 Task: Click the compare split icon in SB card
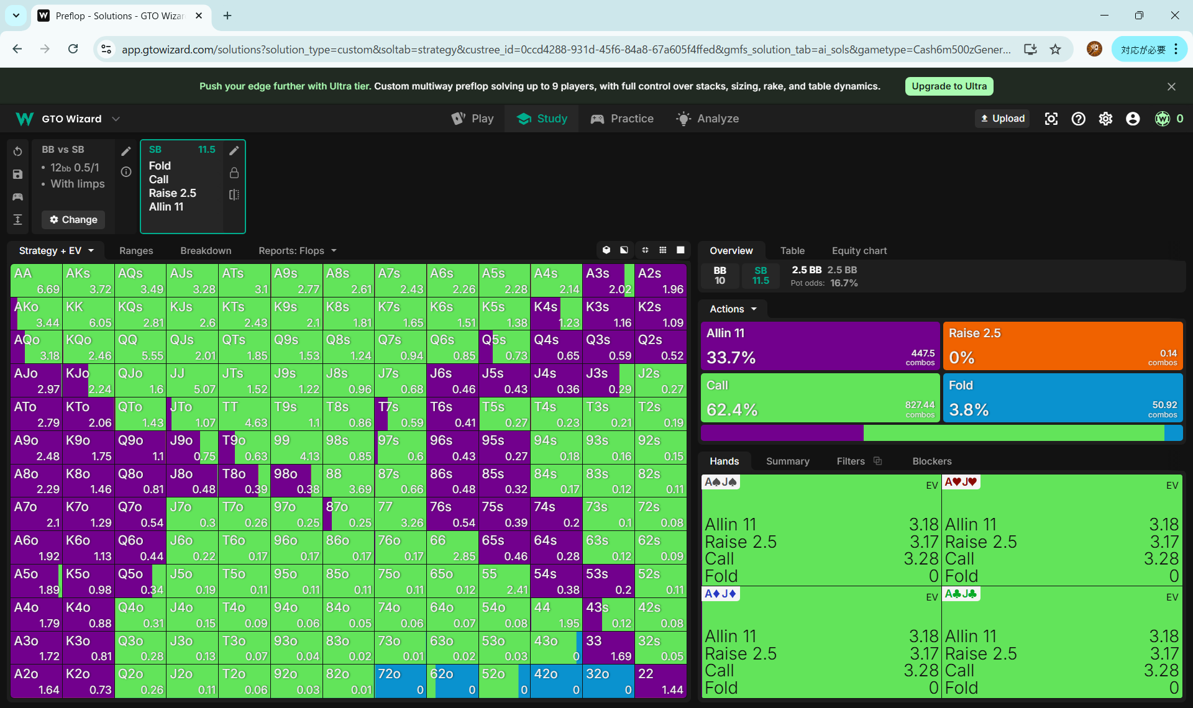234,194
